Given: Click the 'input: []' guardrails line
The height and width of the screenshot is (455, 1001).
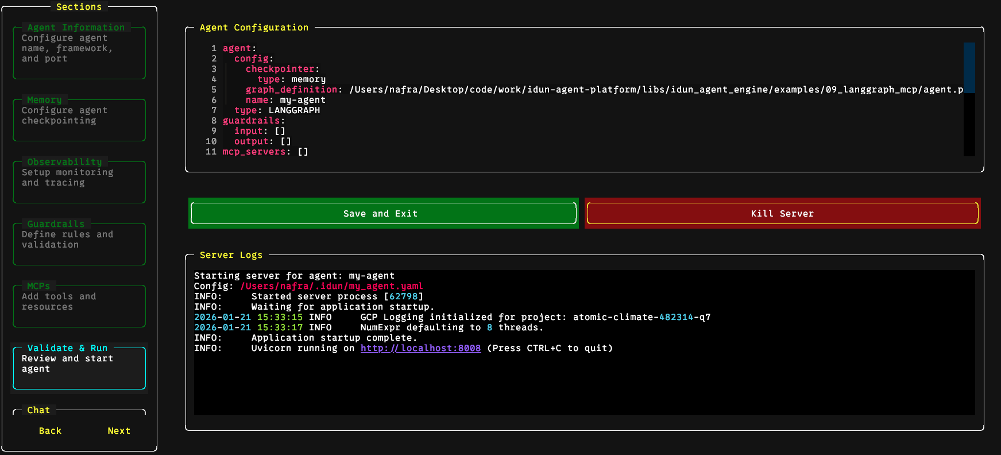Looking at the screenshot, I should coord(260,131).
